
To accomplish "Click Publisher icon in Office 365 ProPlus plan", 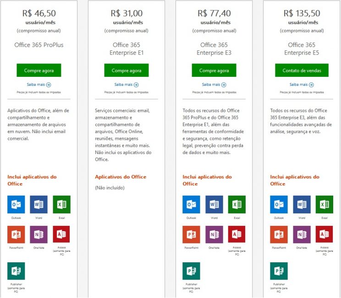I will [x=16, y=271].
